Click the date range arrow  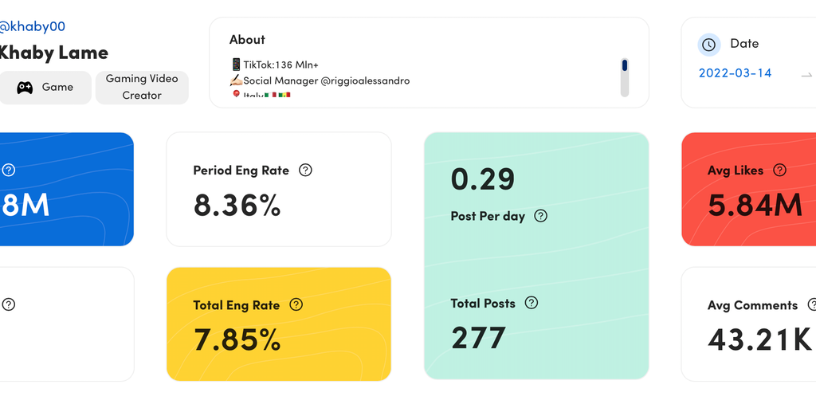click(806, 74)
